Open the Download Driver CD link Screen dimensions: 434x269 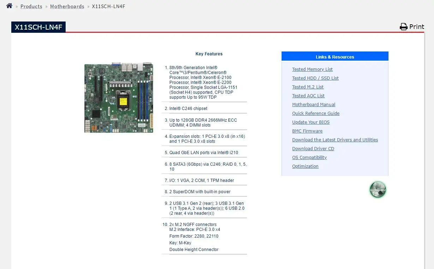click(313, 149)
